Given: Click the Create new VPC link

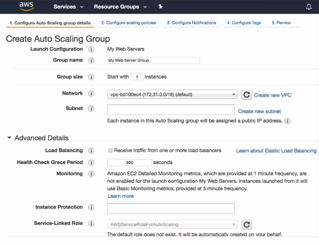Looking at the screenshot, I should [x=273, y=95].
